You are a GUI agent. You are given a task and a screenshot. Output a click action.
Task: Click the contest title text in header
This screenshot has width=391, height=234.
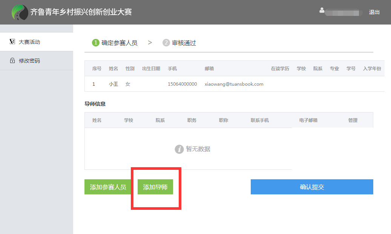click(81, 12)
